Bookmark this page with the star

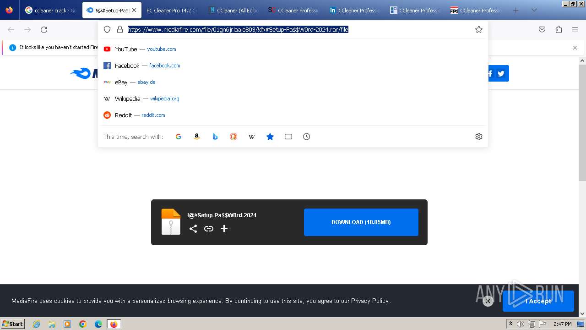coord(479,29)
